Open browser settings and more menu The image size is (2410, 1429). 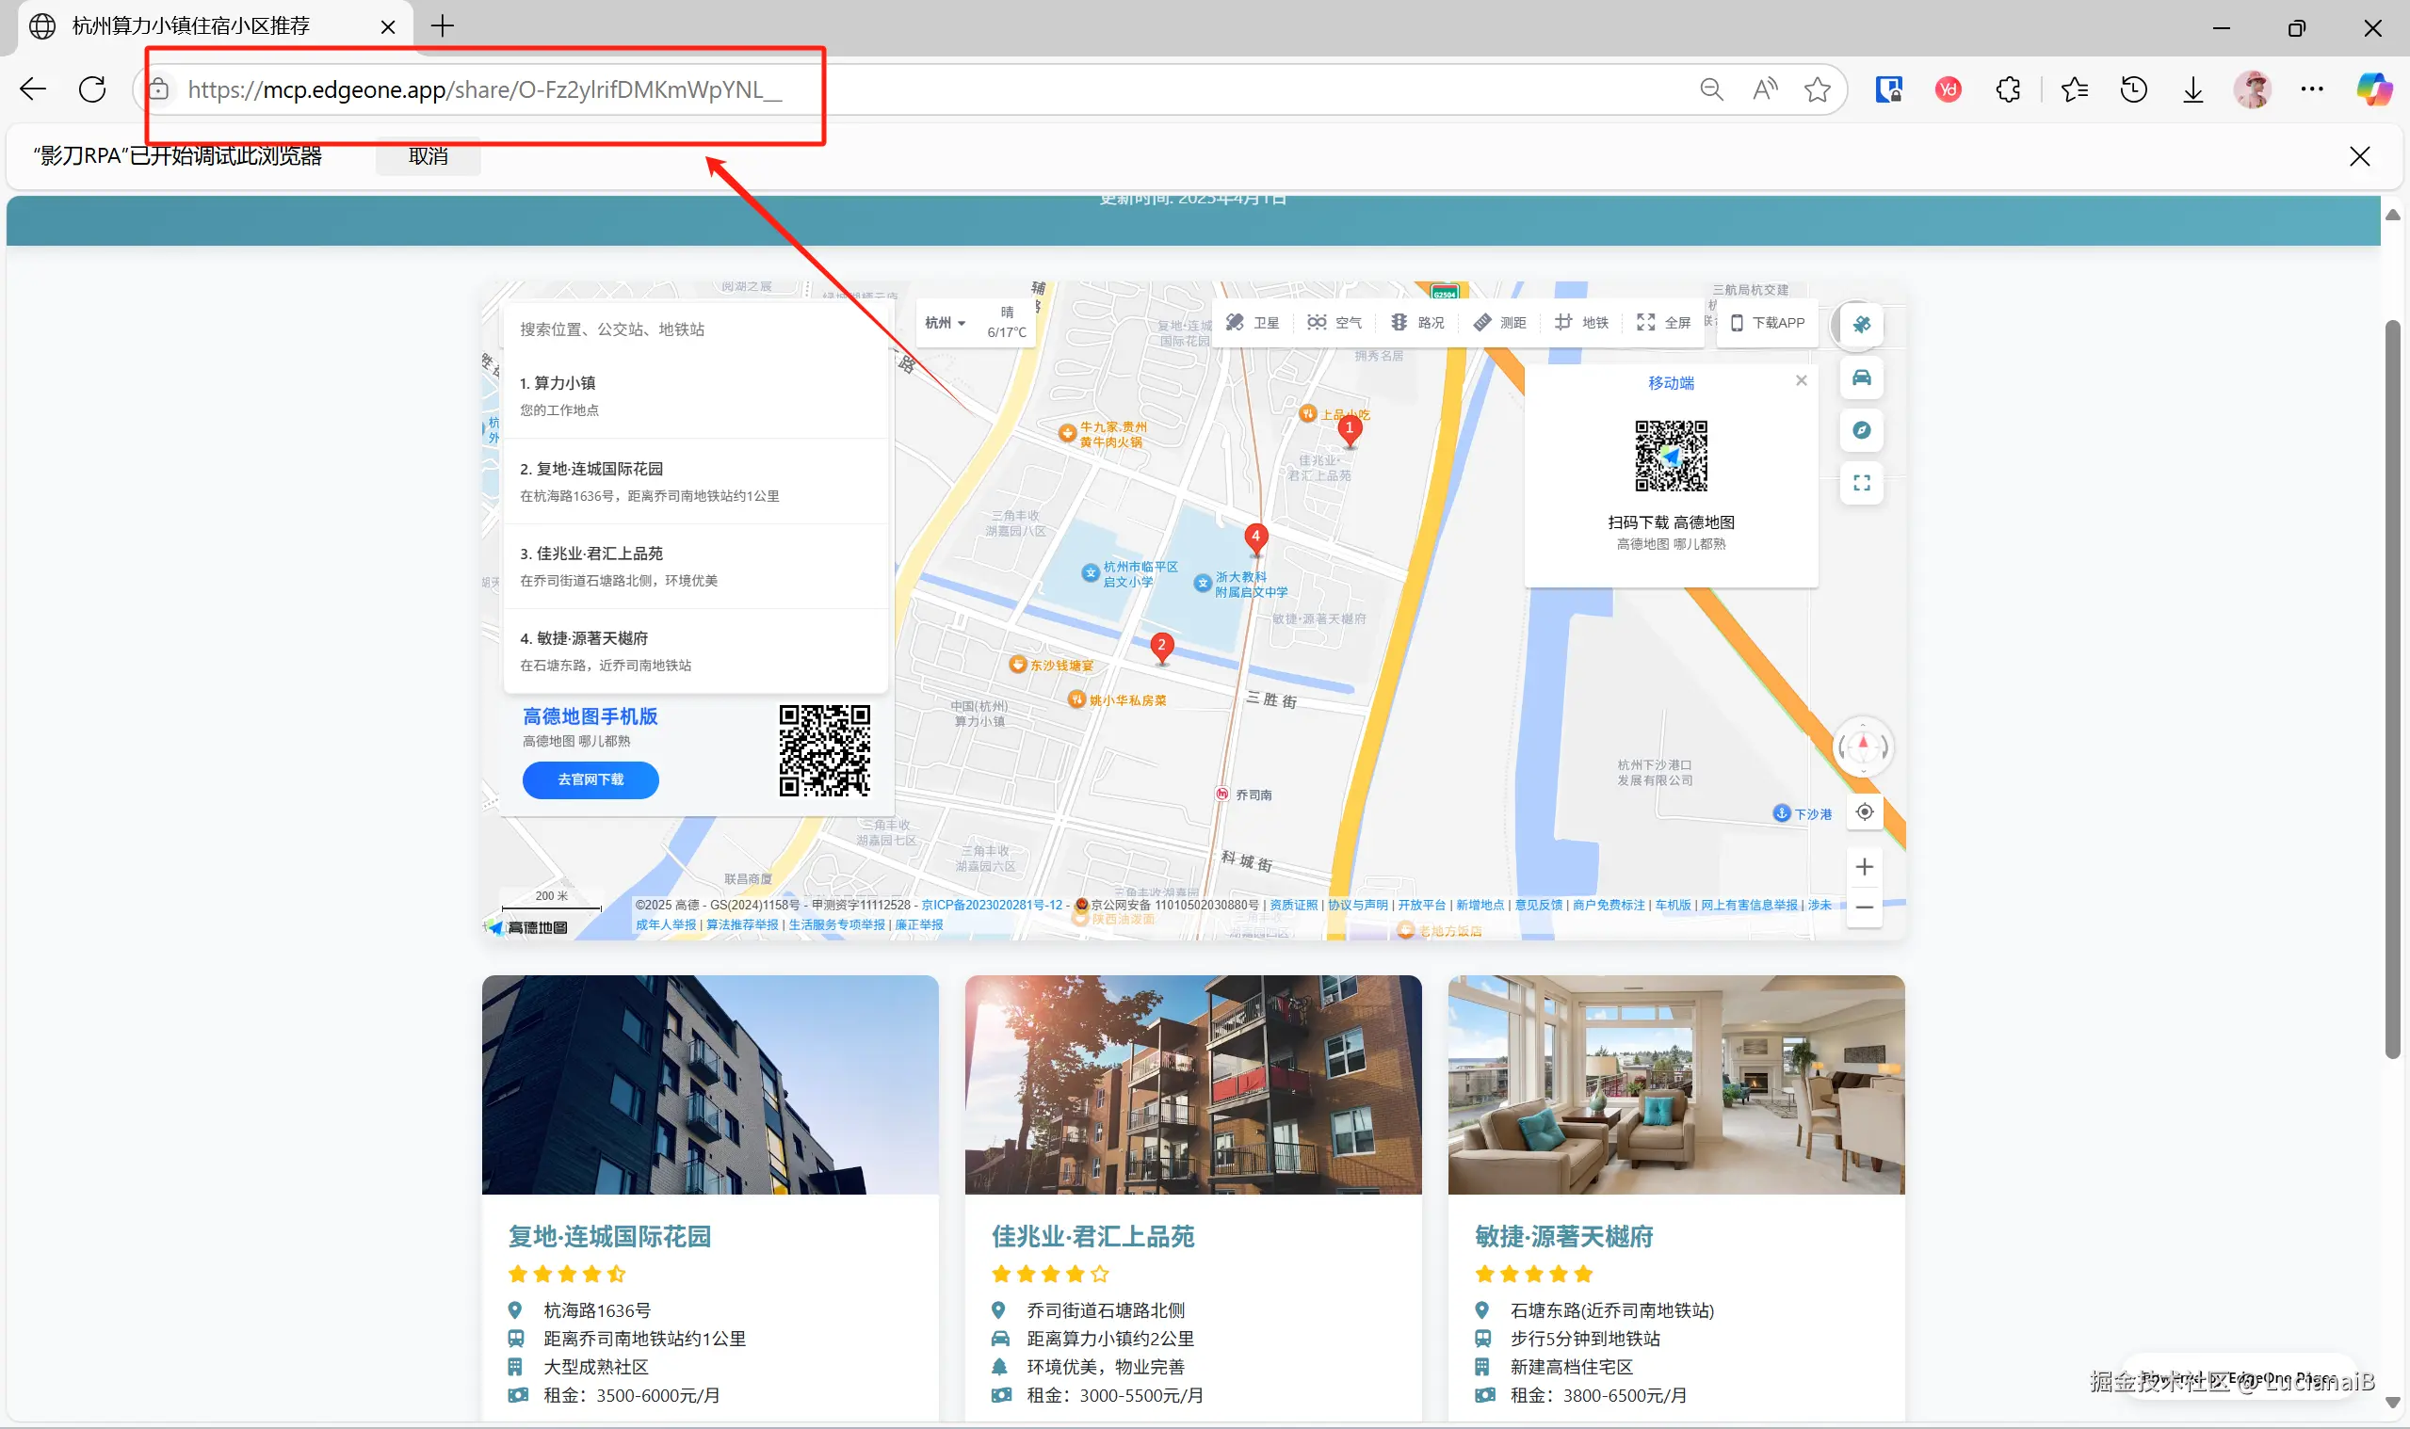pos(2311,89)
